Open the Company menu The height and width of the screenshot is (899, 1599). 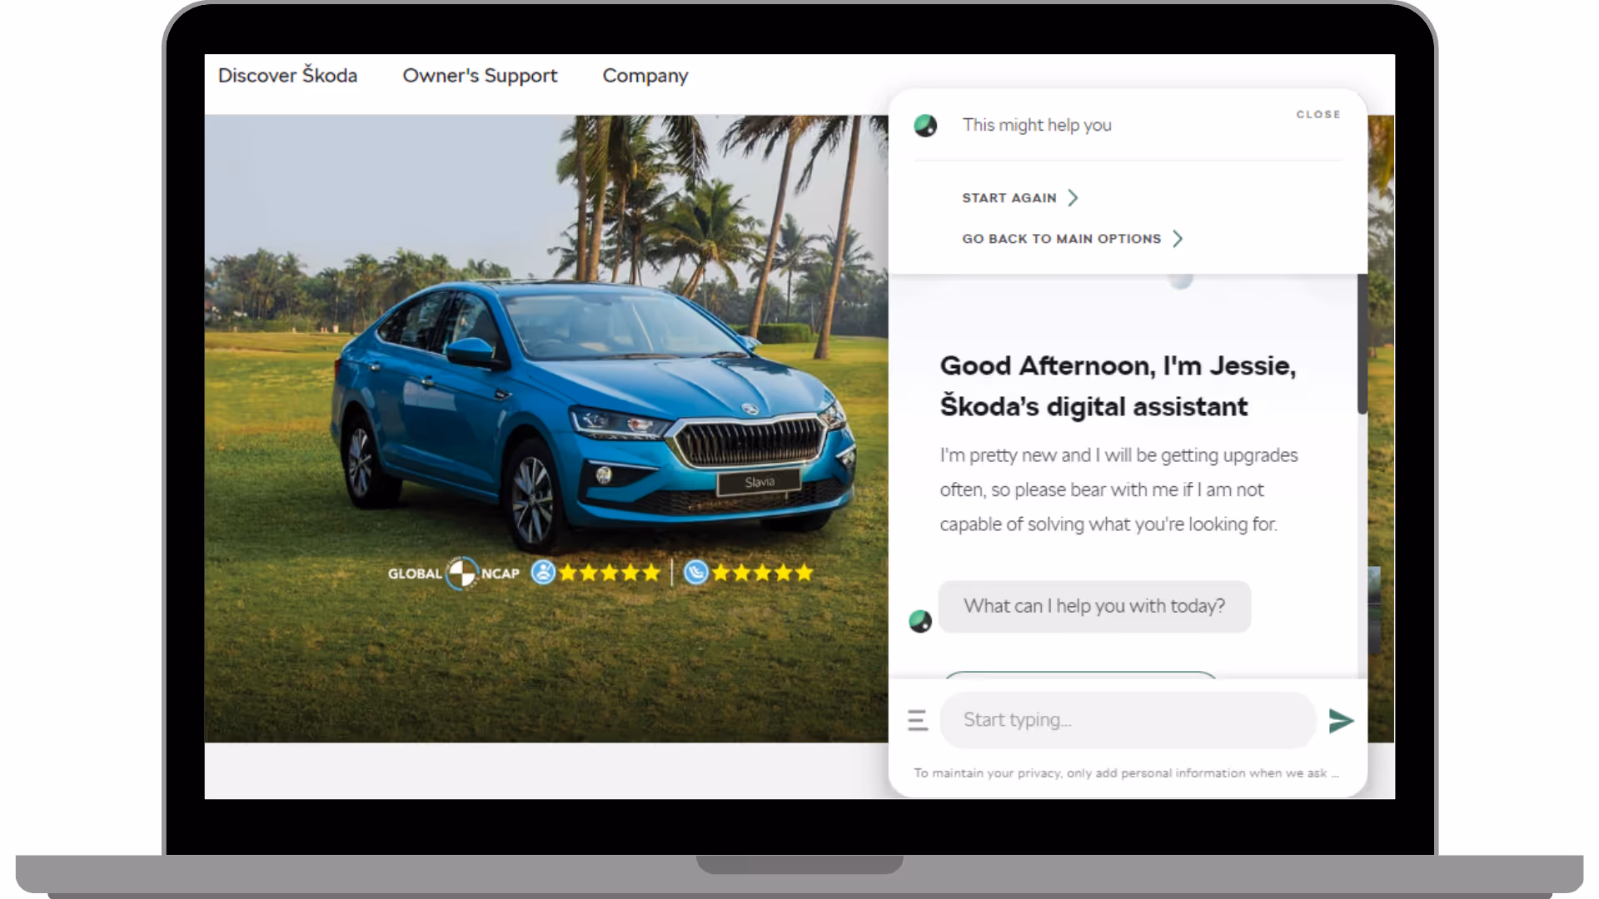point(645,76)
